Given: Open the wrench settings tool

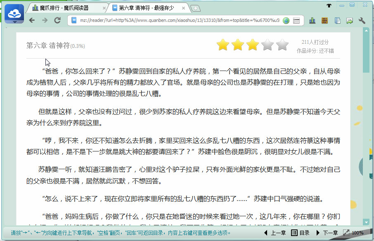Looking at the screenshot, I should pyautogui.click(x=362, y=21).
